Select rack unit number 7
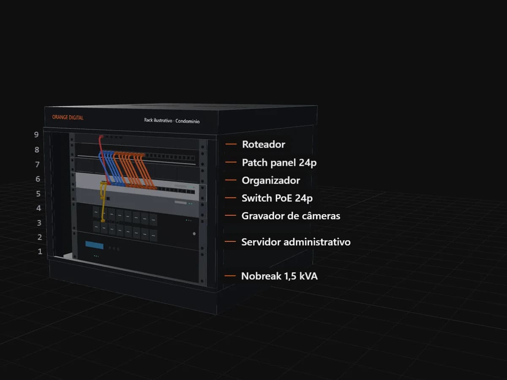The height and width of the screenshot is (380, 507). 37,164
